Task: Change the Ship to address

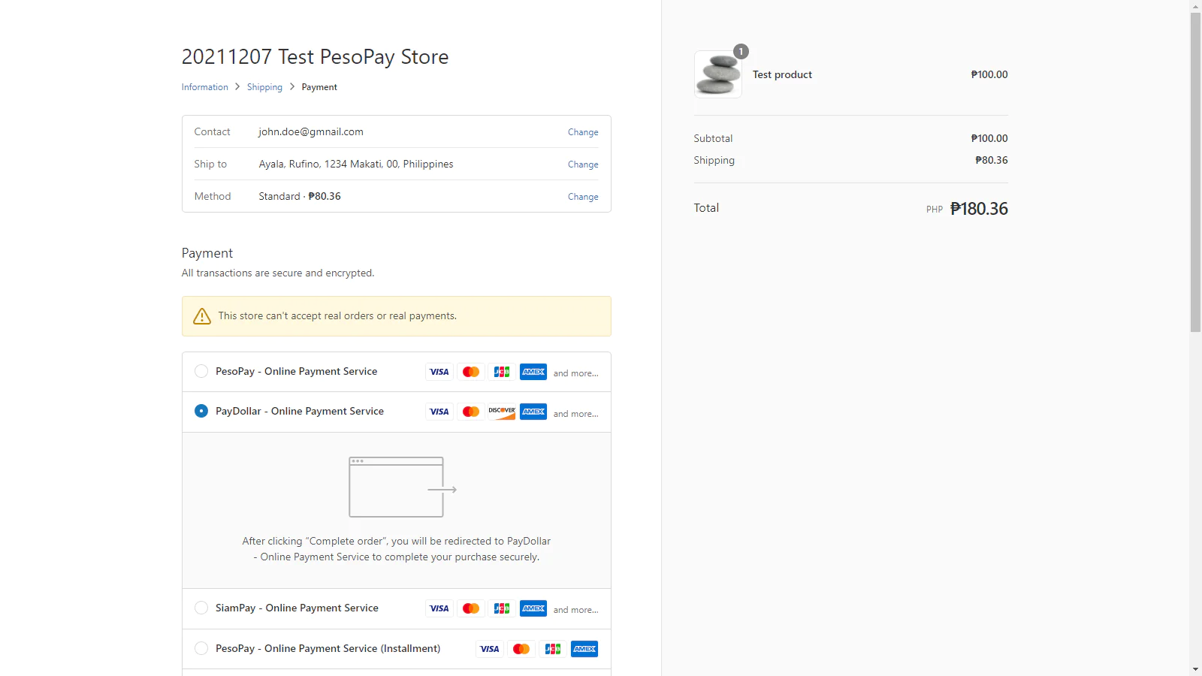Action: click(583, 164)
